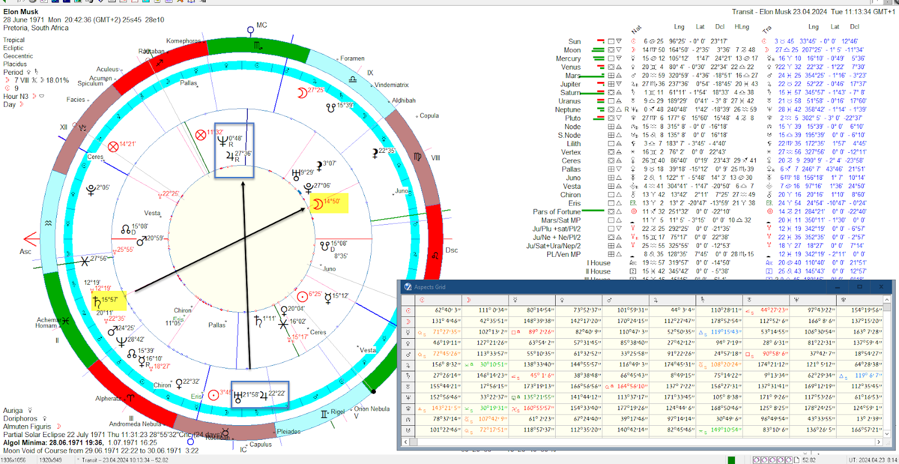
Task: Click the 'Ecliptic' setting label
Action: pos(13,48)
